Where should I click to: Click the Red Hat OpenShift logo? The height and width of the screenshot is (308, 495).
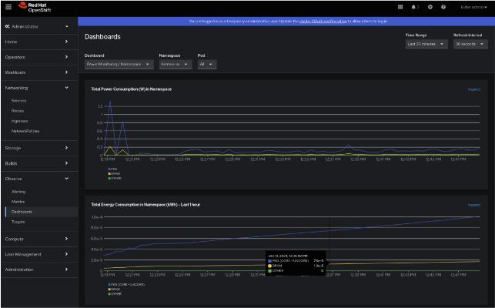coord(35,7)
